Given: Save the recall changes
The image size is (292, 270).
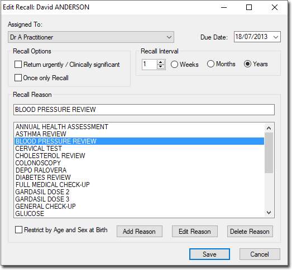Looking at the screenshot, I should (209, 254).
